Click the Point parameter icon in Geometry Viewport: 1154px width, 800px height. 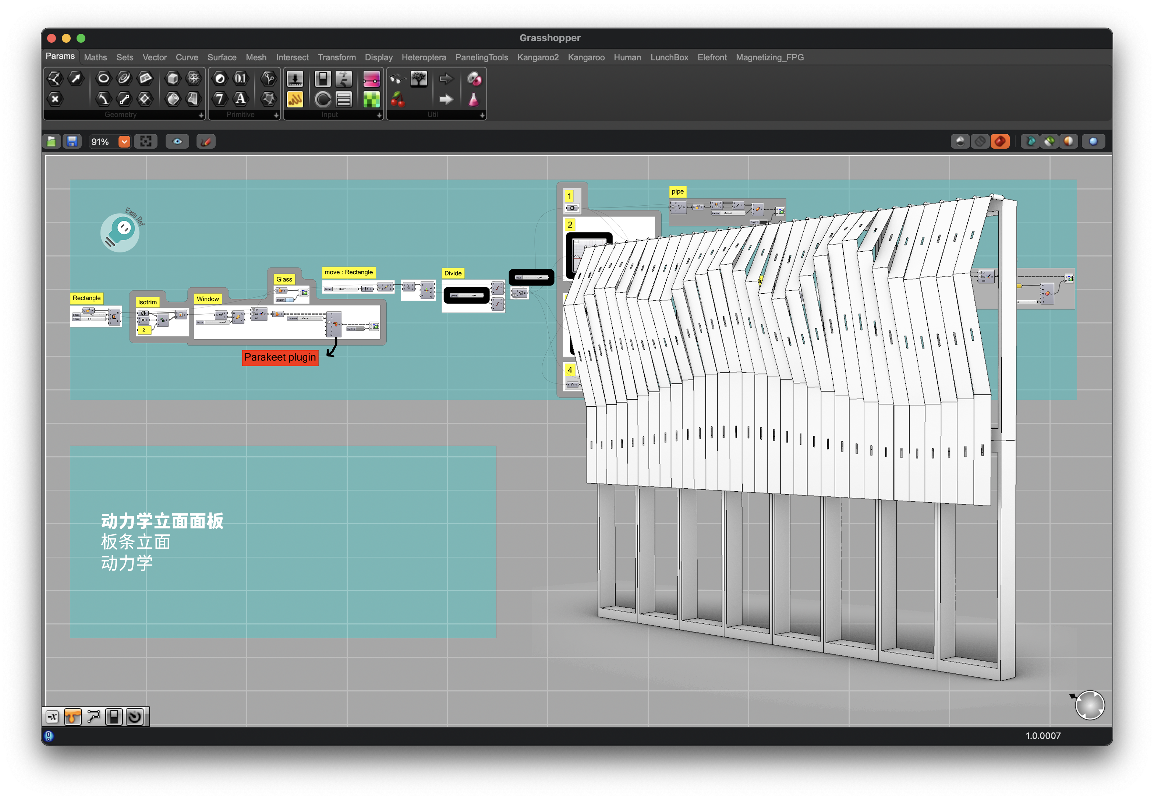pos(54,99)
